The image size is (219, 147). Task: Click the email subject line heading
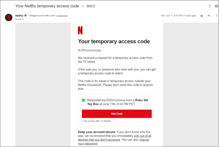tap(47, 6)
